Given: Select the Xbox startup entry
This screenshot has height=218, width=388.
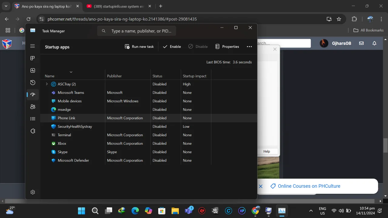Looking at the screenshot, I should [149, 144].
